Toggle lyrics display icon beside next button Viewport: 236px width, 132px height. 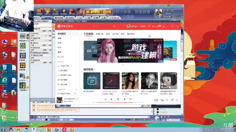click(130, 99)
